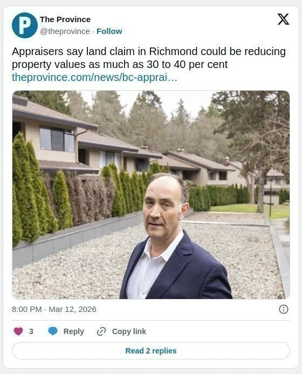This screenshot has height=374, width=302.
Task: Follow The Province account
Action: click(109, 31)
